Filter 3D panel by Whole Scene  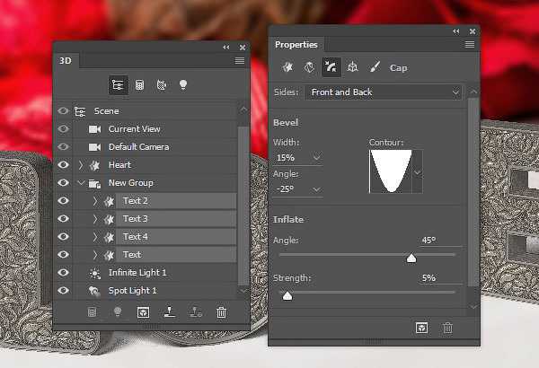(118, 85)
